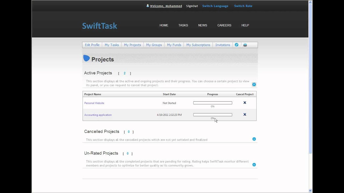
Task: Click the user avatar icon beside Welcome
Action: tap(148, 6)
